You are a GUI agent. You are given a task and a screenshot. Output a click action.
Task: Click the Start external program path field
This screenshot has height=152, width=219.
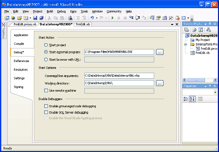(x=119, y=52)
